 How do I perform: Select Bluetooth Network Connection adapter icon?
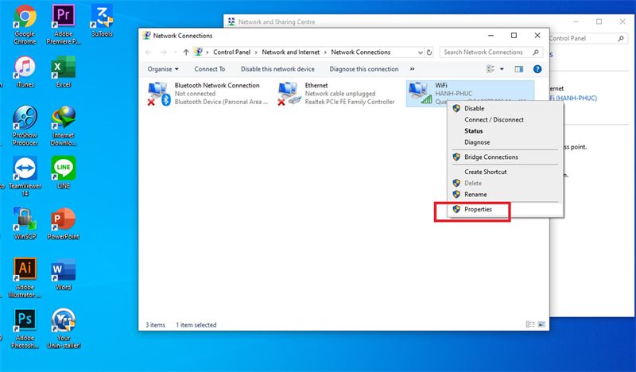pyautogui.click(x=159, y=94)
